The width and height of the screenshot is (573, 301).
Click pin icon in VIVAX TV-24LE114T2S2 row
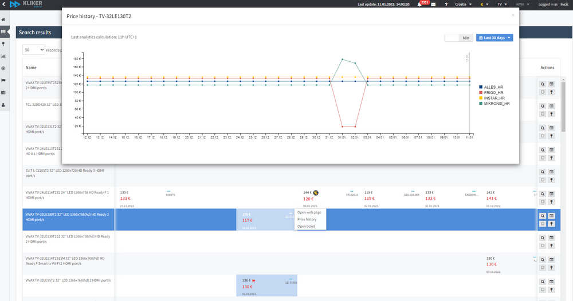pyautogui.click(x=551, y=202)
